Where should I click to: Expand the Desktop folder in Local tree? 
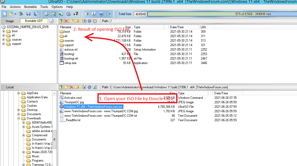pos(18,110)
